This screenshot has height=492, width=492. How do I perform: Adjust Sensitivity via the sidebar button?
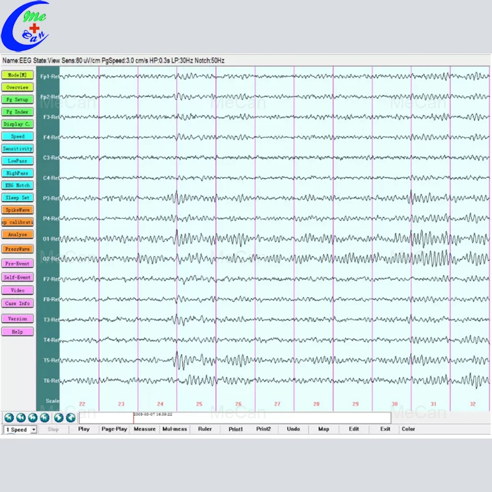click(17, 149)
